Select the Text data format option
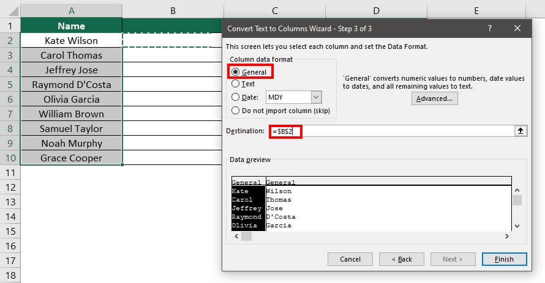The image size is (545, 283). (235, 84)
